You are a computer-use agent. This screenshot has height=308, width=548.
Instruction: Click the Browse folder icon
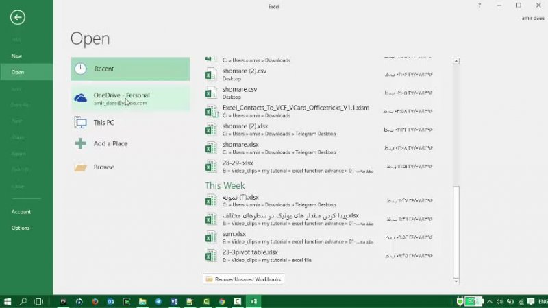(x=81, y=167)
